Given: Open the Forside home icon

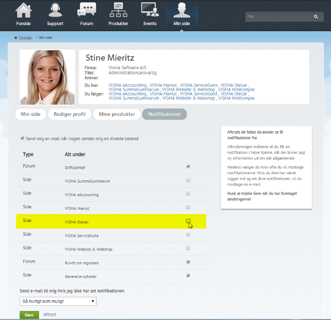Looking at the screenshot, I should coord(24,10).
